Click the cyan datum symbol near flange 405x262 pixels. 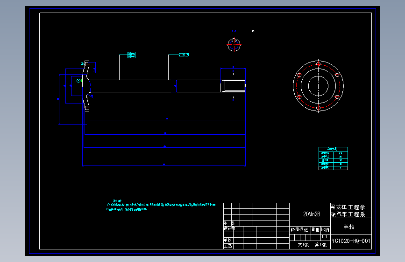click(78, 81)
